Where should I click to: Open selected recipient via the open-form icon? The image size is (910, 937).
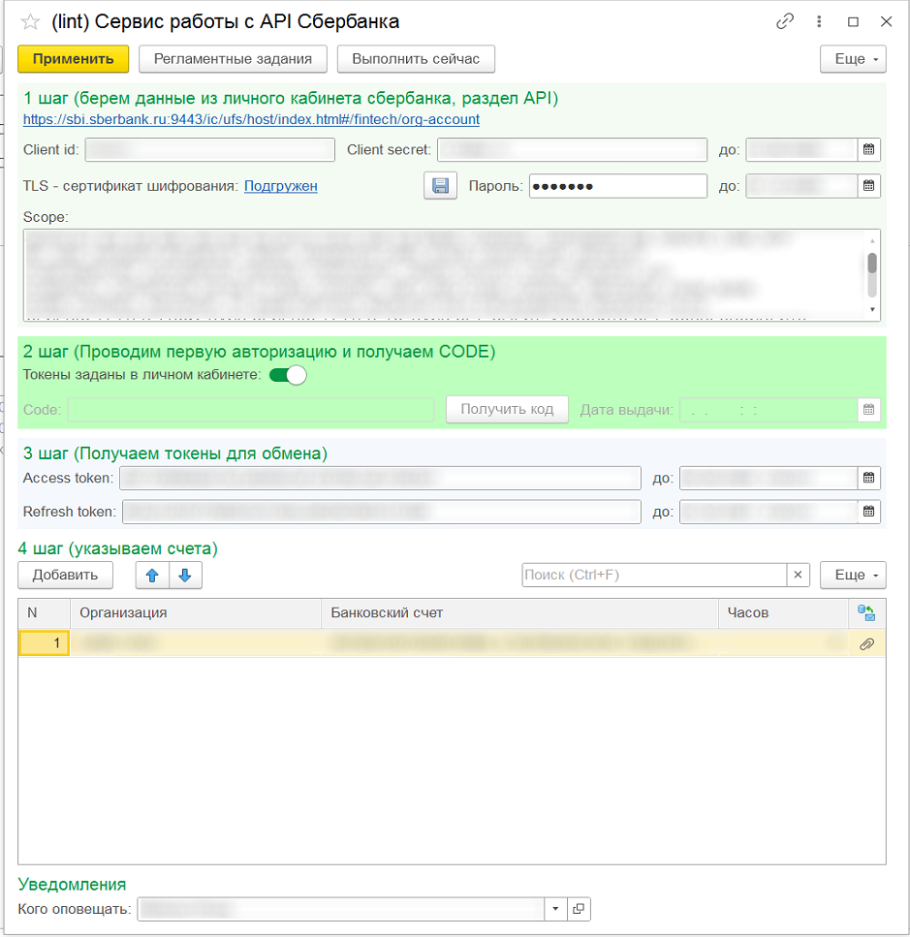pos(579,910)
